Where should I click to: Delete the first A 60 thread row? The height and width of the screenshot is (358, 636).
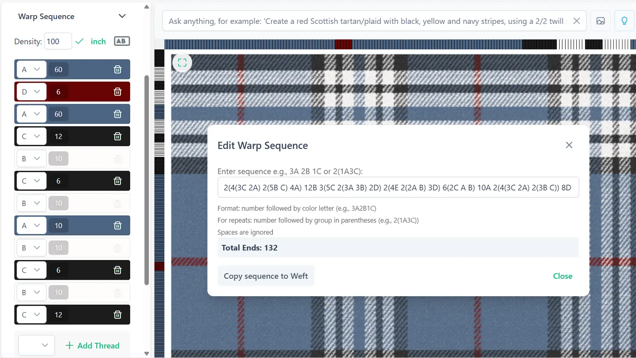(x=118, y=70)
